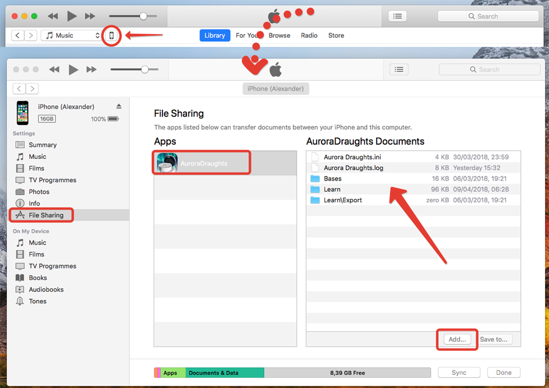Fast forward in top iTunes window
This screenshot has width=549, height=388.
[90, 16]
